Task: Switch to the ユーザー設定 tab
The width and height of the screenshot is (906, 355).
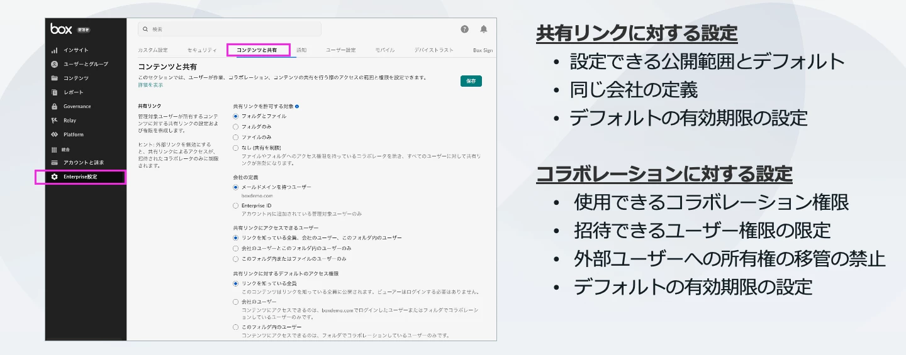Action: pos(341,50)
